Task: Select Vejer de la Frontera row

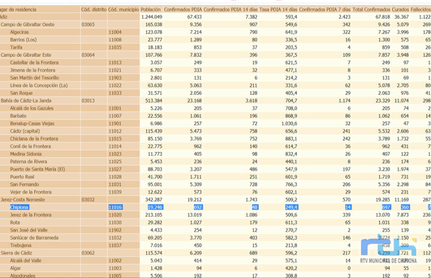Action: (x=215, y=192)
